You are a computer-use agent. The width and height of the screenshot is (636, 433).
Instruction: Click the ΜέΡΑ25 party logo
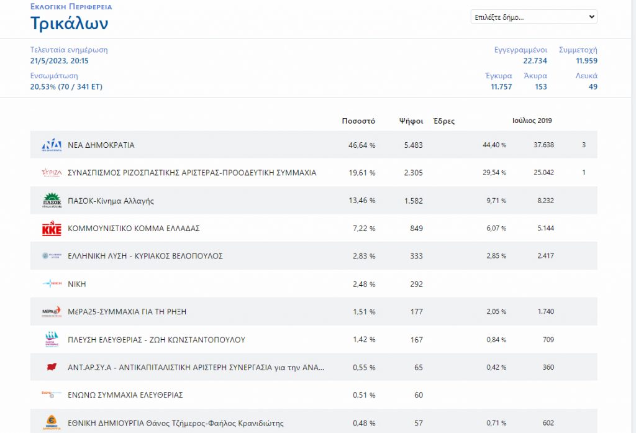click(51, 311)
